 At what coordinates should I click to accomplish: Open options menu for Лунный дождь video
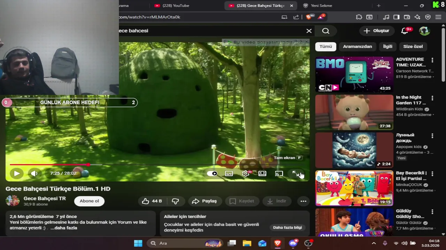pos(432,136)
